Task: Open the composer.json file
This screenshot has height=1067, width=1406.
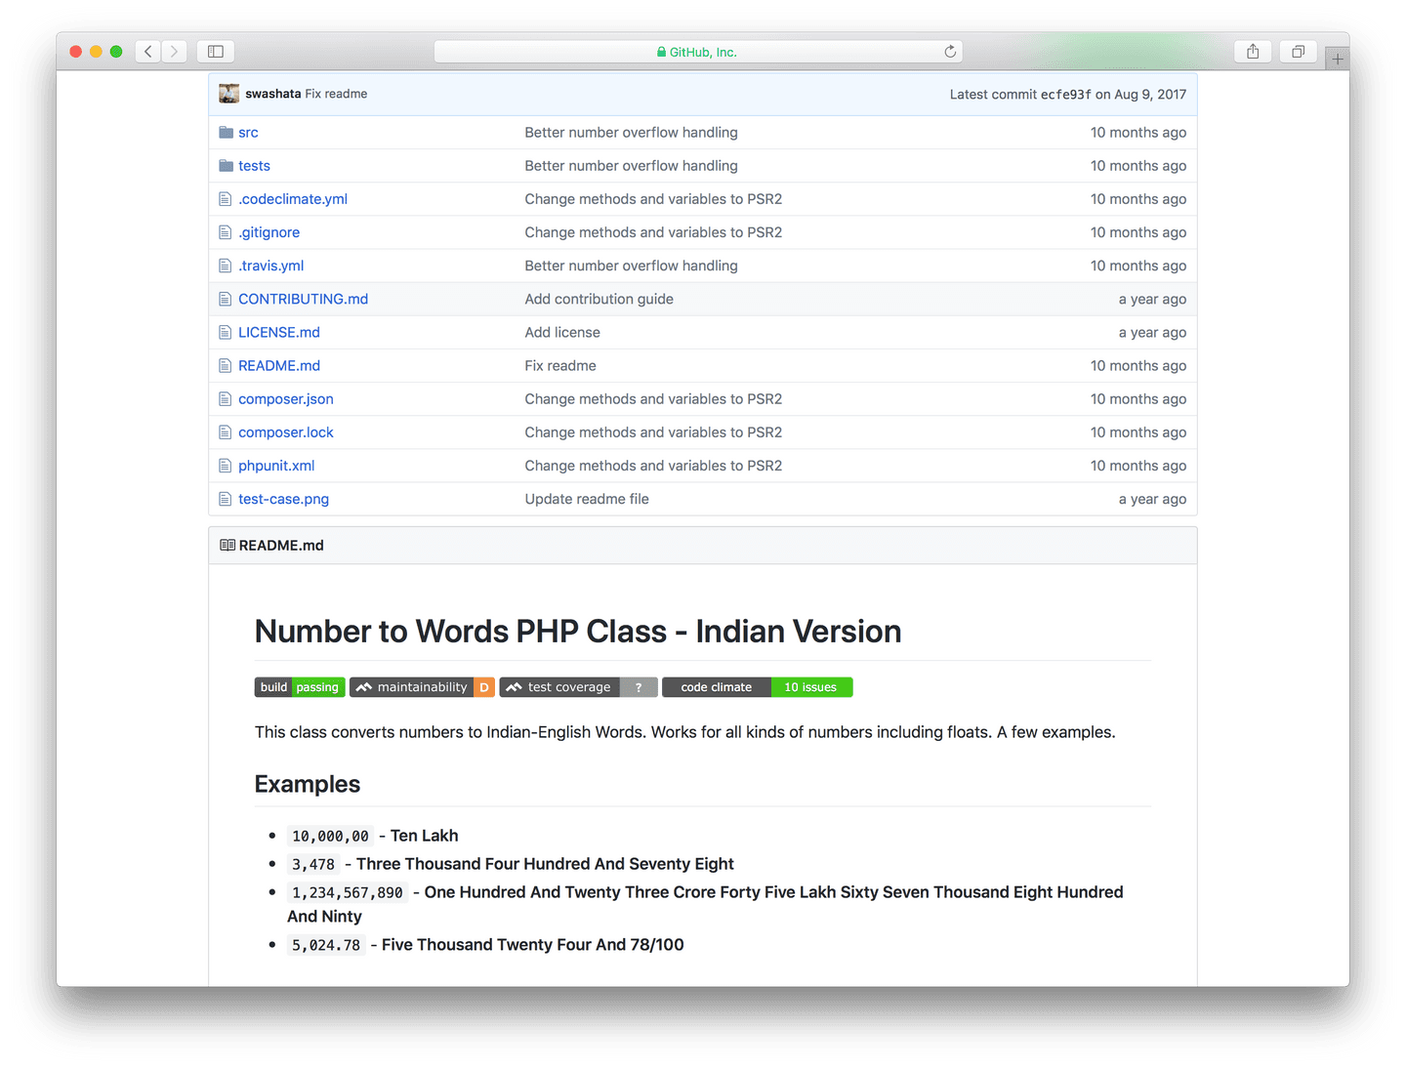Action: pos(286,399)
